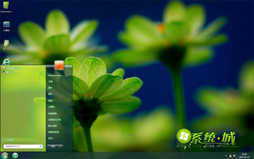
Task: Focus the Start menu search box
Action: point(23,146)
